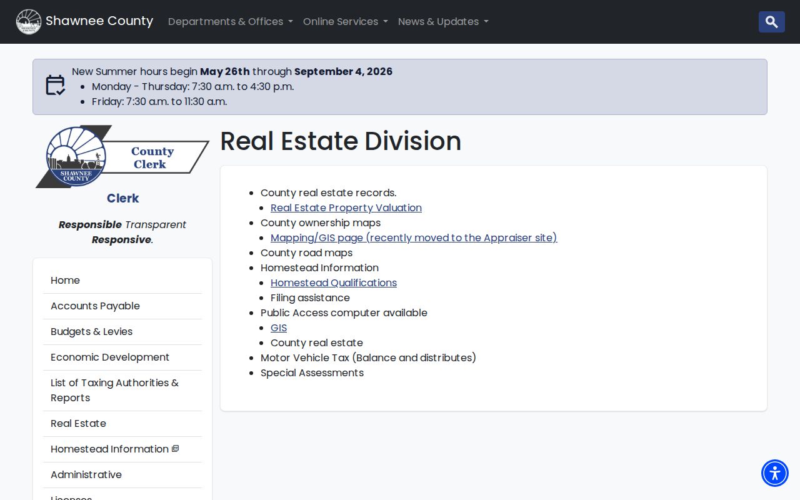Screen dimensions: 800x500
Task: Click 'Motor Vehicle Tax (Balance and distributes)' text
Action: point(368,357)
